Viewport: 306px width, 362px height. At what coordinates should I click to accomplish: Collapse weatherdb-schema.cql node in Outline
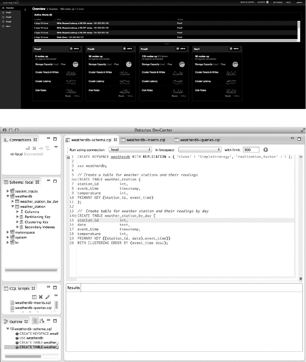pos(8,329)
